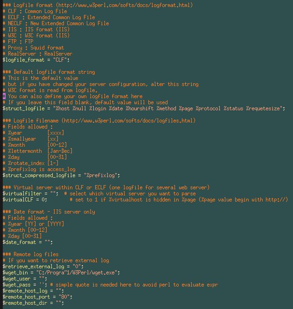Click the %requetesize token in the format string
The image size is (293, 309).
click(264, 108)
